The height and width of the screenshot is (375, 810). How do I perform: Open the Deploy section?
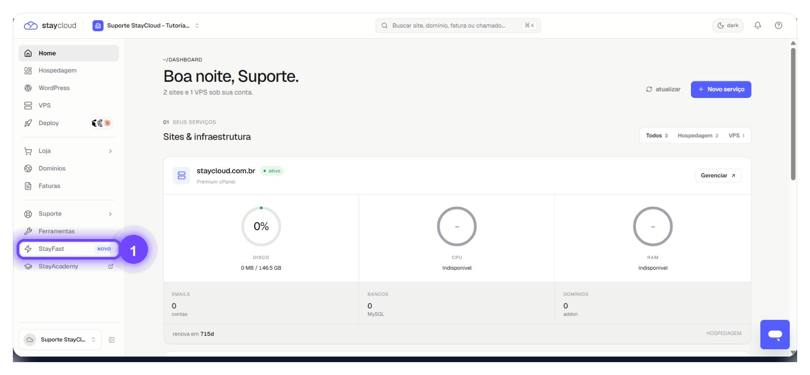point(68,123)
